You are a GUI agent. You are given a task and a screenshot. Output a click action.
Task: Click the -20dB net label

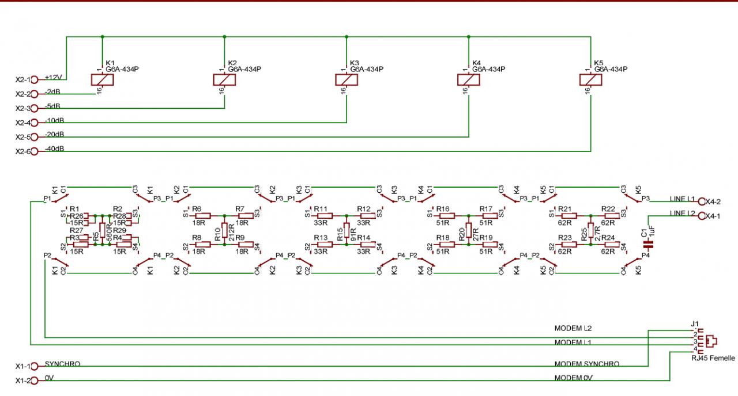click(x=54, y=135)
